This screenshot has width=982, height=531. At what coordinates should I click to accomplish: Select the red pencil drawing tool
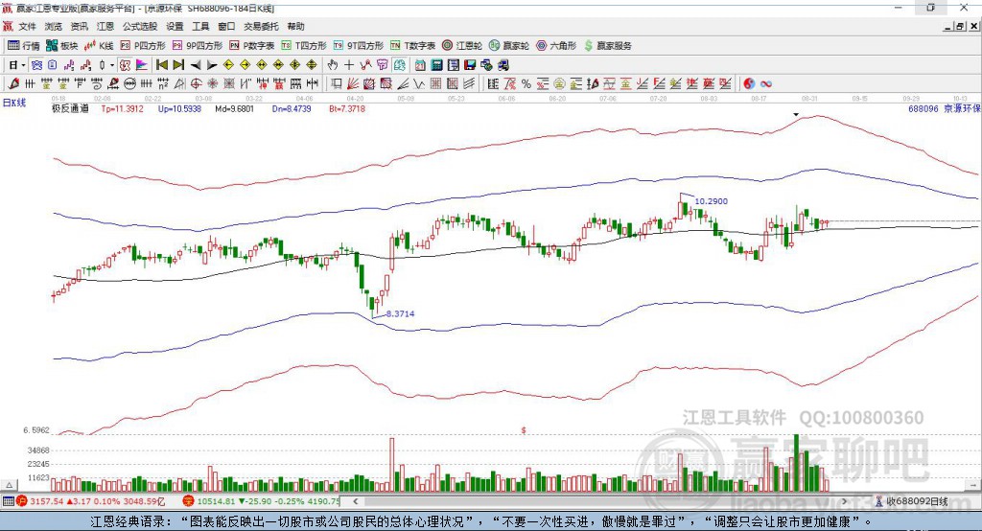click(13, 83)
